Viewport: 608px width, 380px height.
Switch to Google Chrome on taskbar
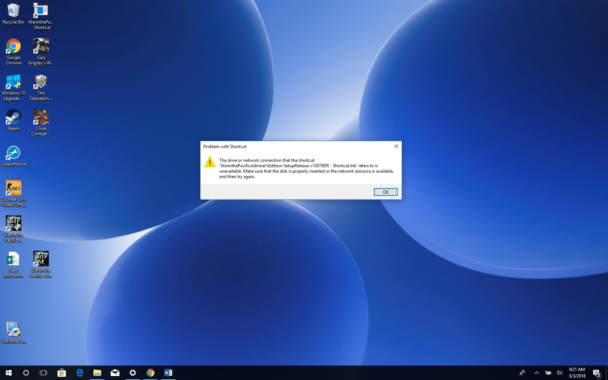click(150, 373)
